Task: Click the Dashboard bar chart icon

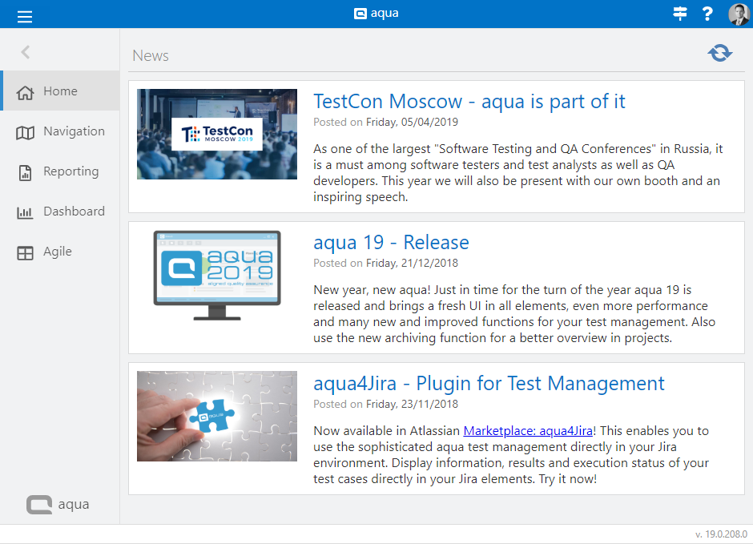Action: (26, 212)
